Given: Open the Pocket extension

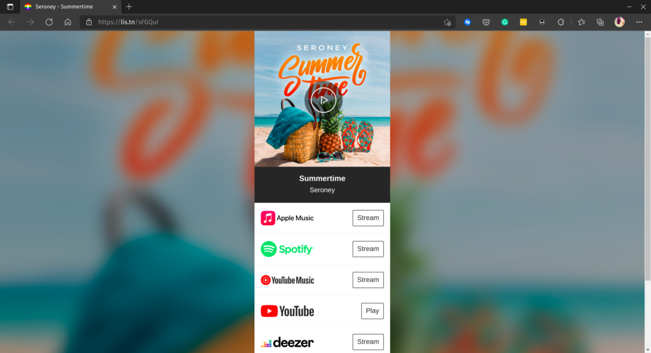Looking at the screenshot, I should 486,22.
